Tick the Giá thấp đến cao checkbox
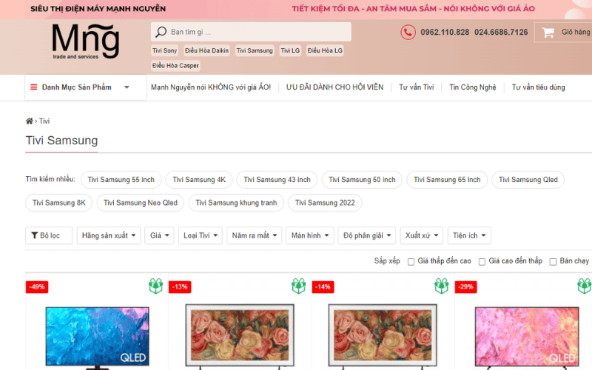The image size is (592, 370). 411,262
